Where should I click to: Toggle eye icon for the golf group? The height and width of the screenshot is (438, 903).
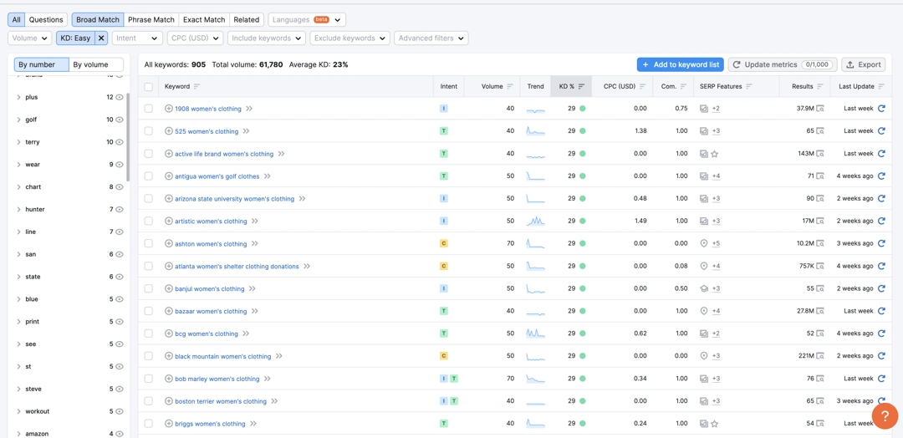pyautogui.click(x=120, y=120)
